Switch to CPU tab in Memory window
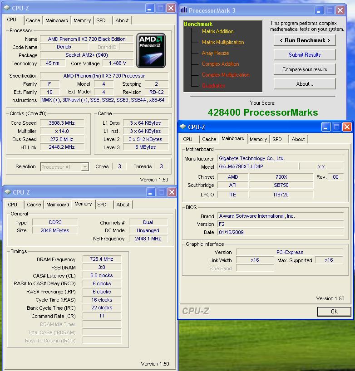The height and width of the screenshot is (371, 355). (x=13, y=205)
